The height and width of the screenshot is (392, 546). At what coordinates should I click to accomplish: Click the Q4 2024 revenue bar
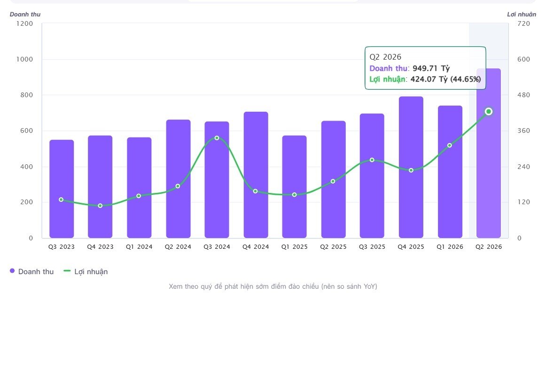(x=256, y=175)
